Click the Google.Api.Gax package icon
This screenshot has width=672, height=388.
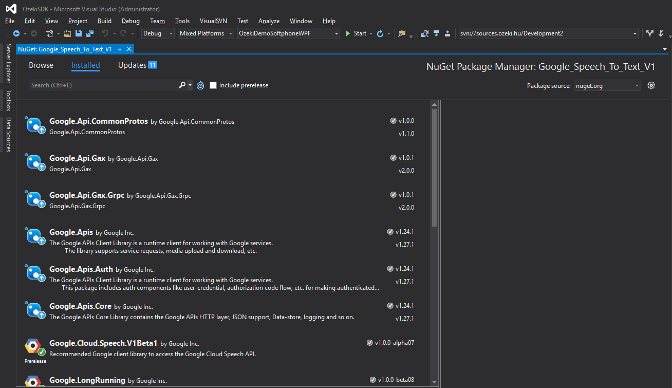tap(34, 162)
